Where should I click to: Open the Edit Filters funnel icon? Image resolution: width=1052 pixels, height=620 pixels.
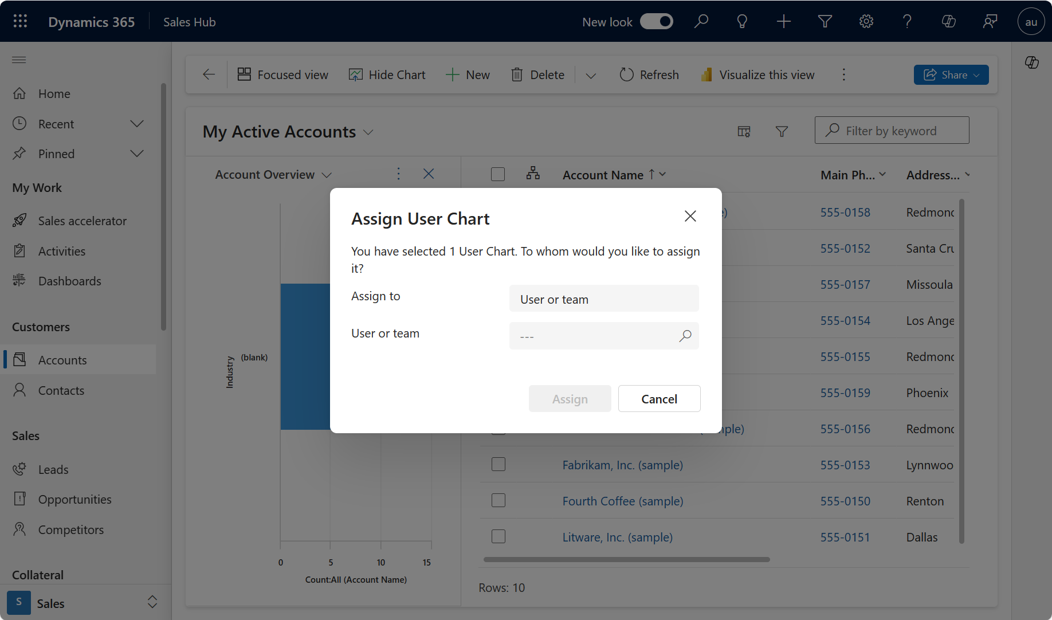click(782, 131)
